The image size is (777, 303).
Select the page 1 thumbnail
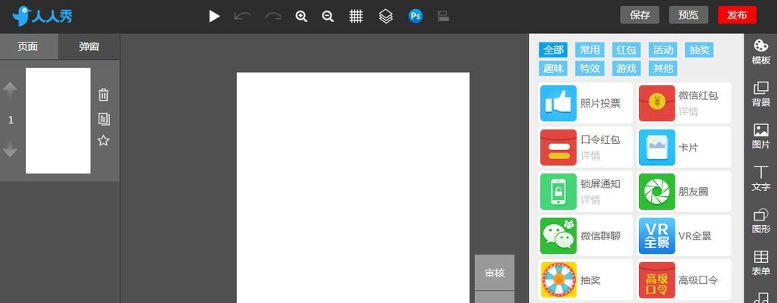point(58,120)
